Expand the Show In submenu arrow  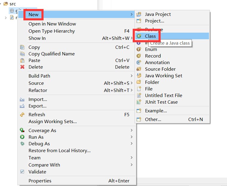132,38
